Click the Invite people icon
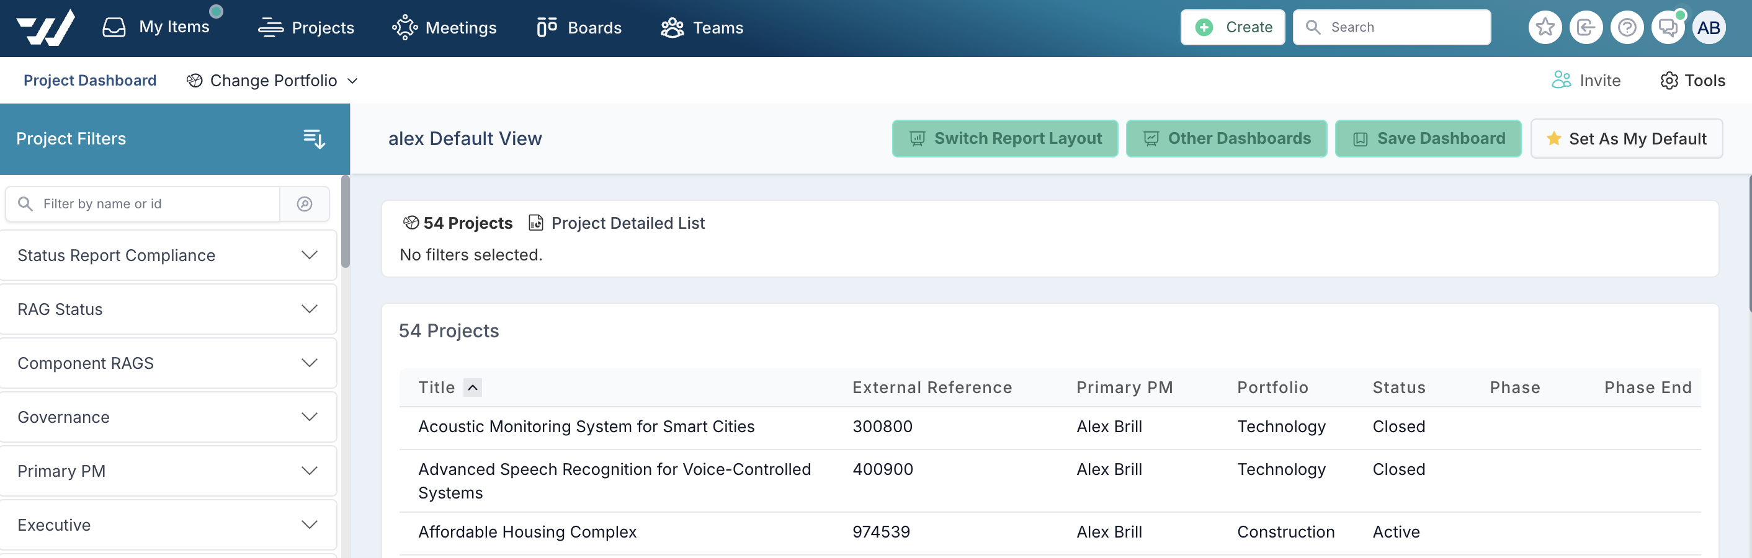This screenshot has height=558, width=1752. (1561, 80)
